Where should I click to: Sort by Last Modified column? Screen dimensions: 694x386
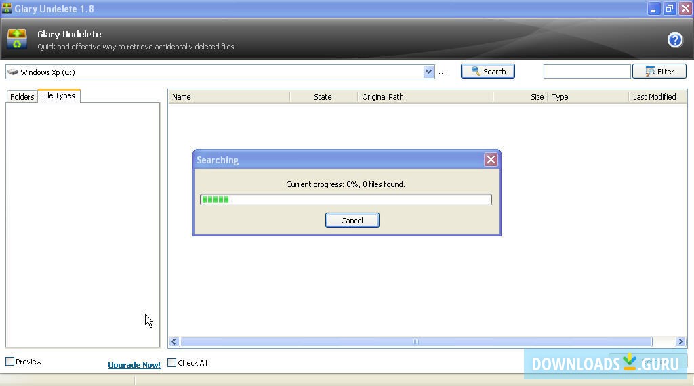pyautogui.click(x=657, y=97)
